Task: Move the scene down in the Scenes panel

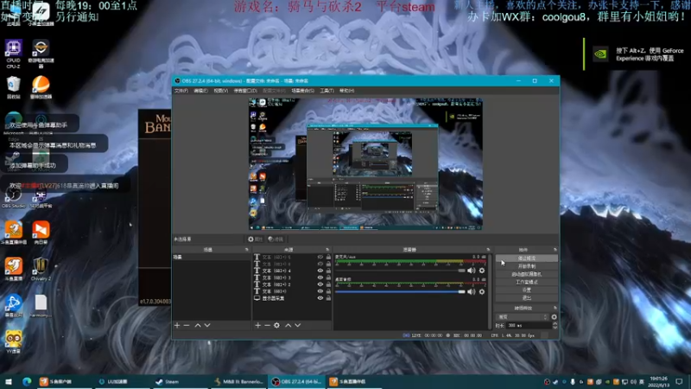Action: pyautogui.click(x=207, y=326)
